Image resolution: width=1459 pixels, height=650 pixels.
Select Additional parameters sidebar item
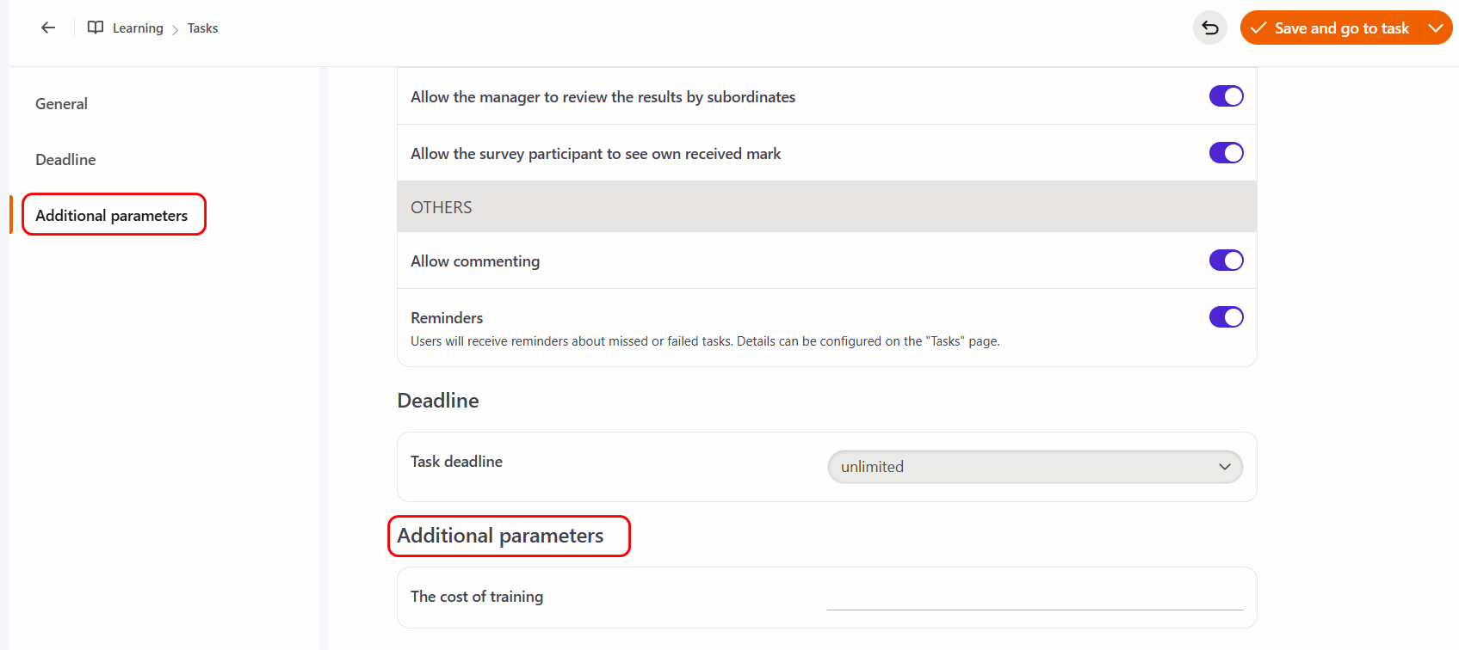coord(112,216)
